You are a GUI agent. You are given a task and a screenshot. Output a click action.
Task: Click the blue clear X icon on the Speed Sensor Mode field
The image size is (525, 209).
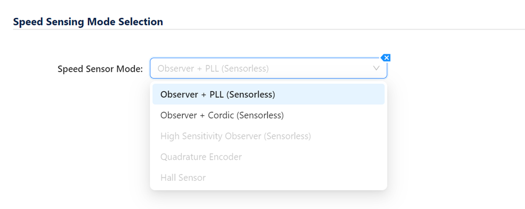pyautogui.click(x=386, y=58)
